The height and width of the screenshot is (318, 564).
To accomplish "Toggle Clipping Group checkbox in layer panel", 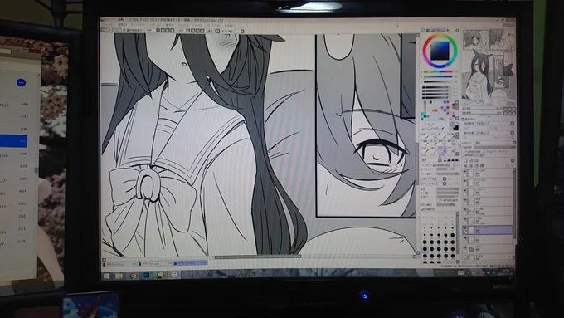I will [x=484, y=152].
